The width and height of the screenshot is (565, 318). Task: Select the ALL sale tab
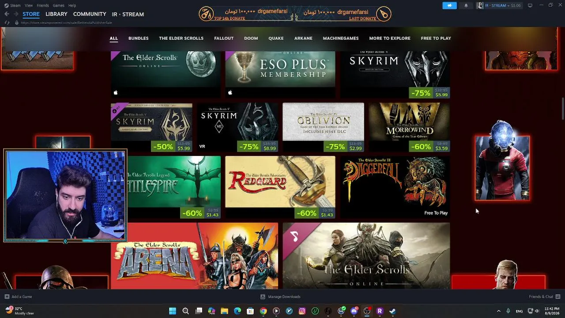click(113, 38)
